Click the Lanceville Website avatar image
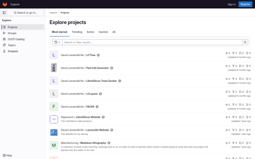The image size is (255, 159). [54, 132]
